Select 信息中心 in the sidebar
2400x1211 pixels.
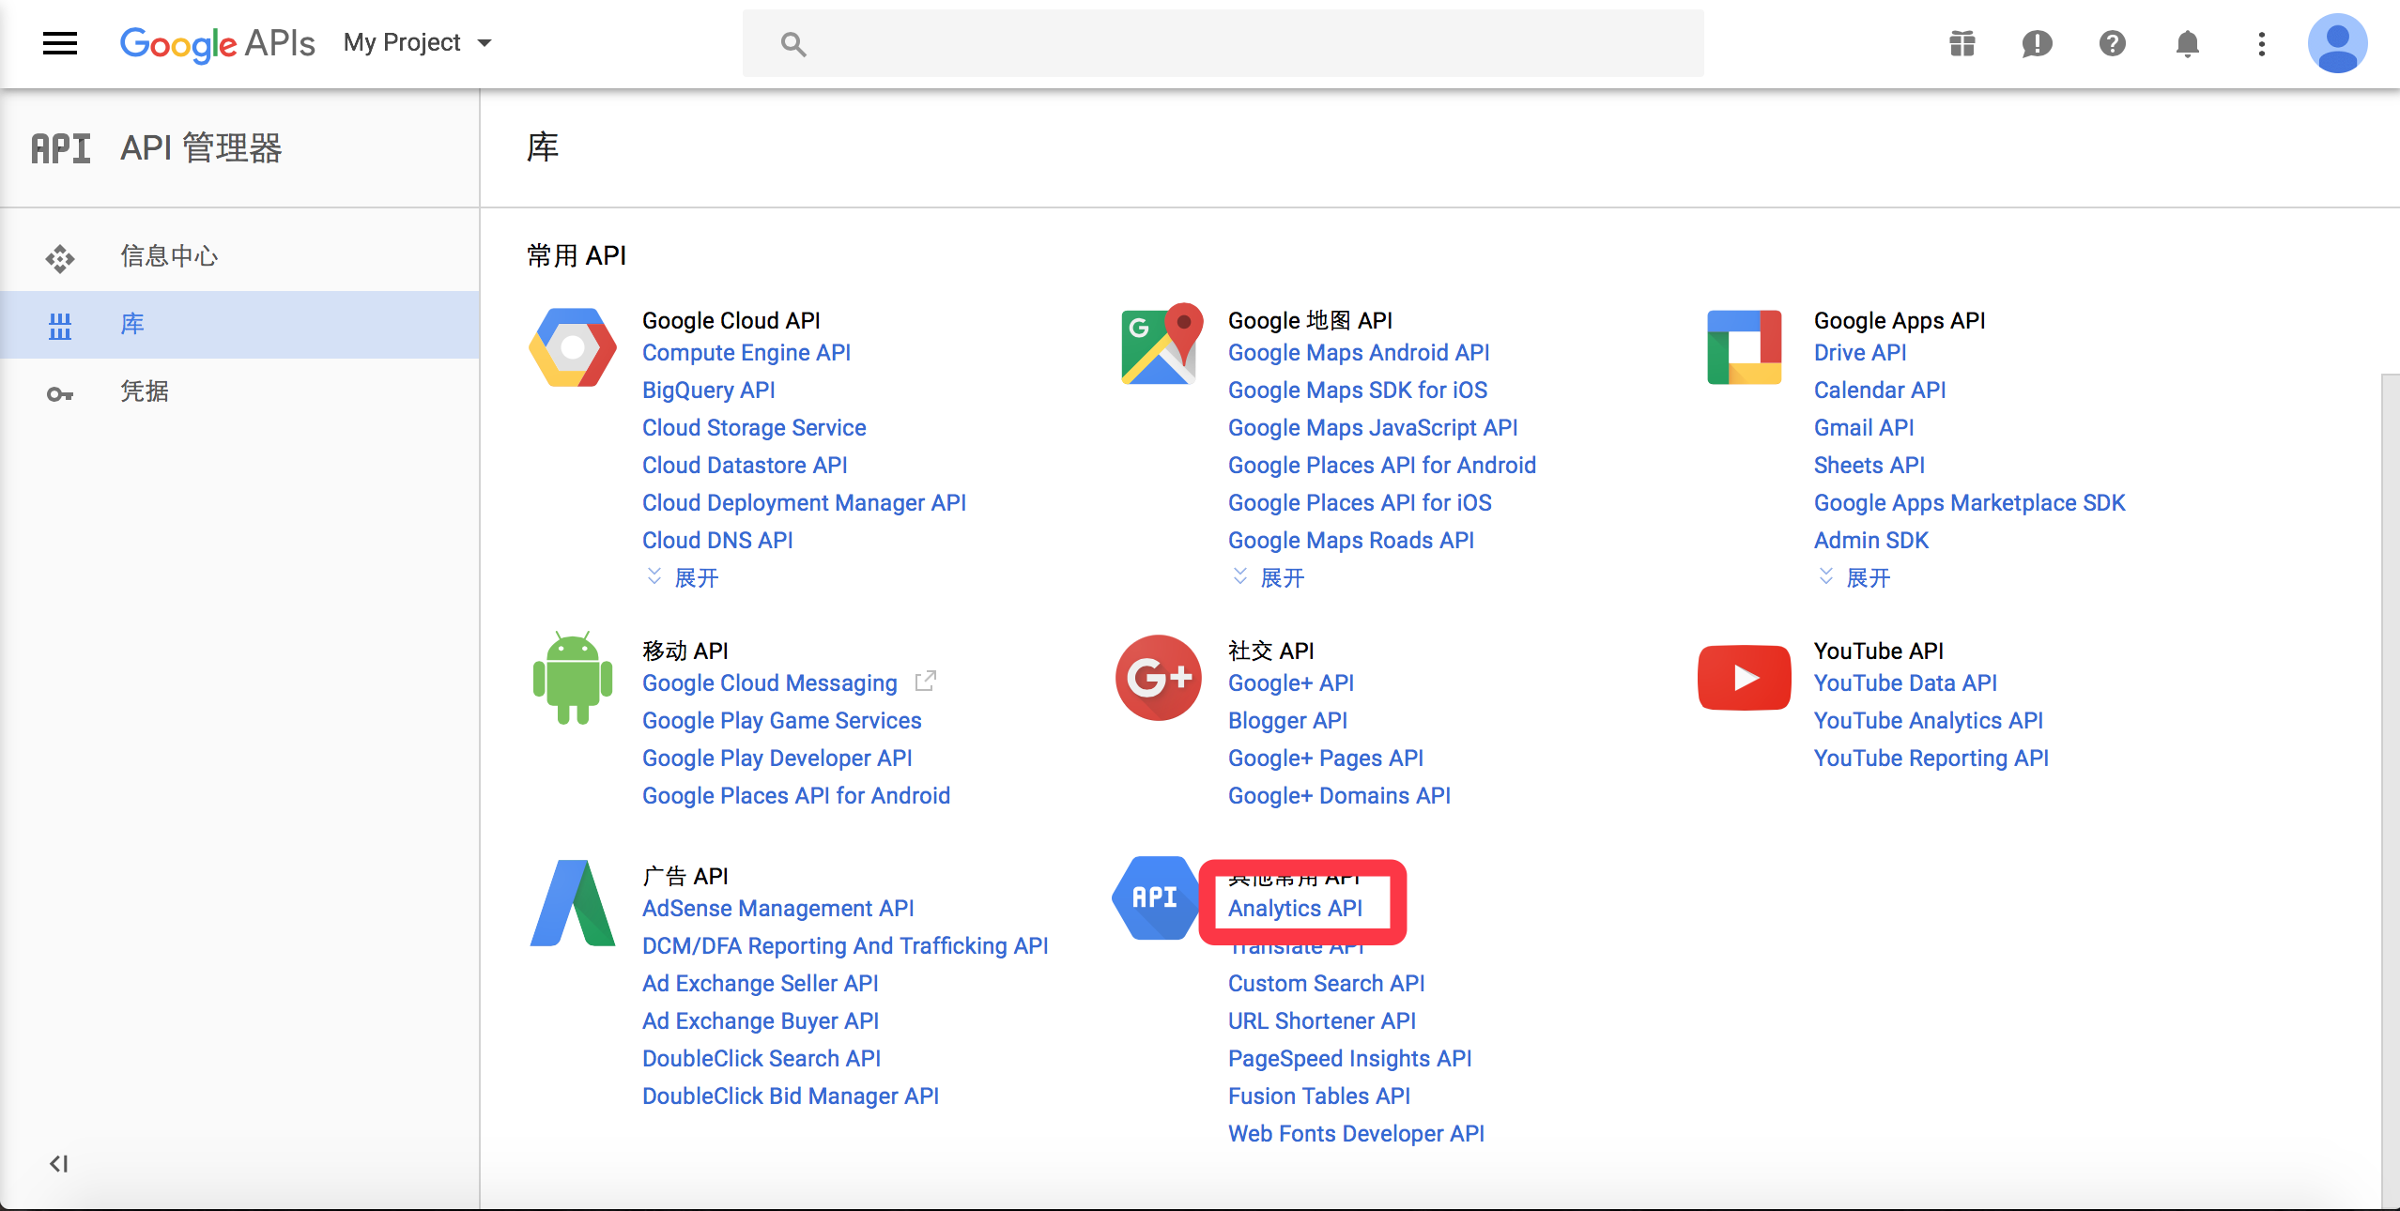[239, 256]
